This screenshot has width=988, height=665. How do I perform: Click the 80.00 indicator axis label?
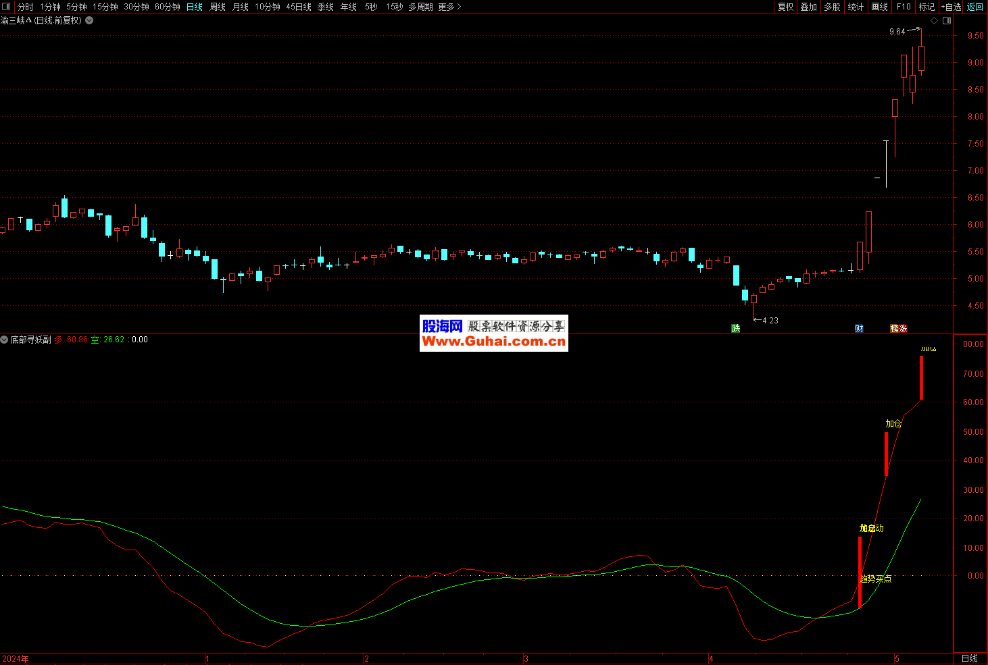point(973,344)
